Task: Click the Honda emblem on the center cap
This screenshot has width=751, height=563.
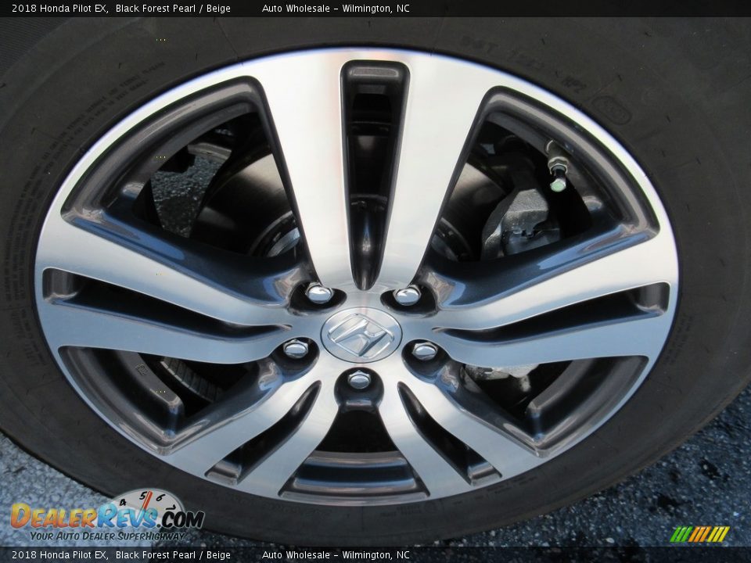Action: (361, 334)
